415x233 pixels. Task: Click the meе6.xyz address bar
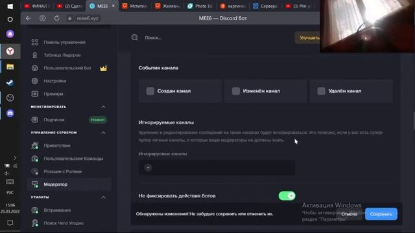88,18
